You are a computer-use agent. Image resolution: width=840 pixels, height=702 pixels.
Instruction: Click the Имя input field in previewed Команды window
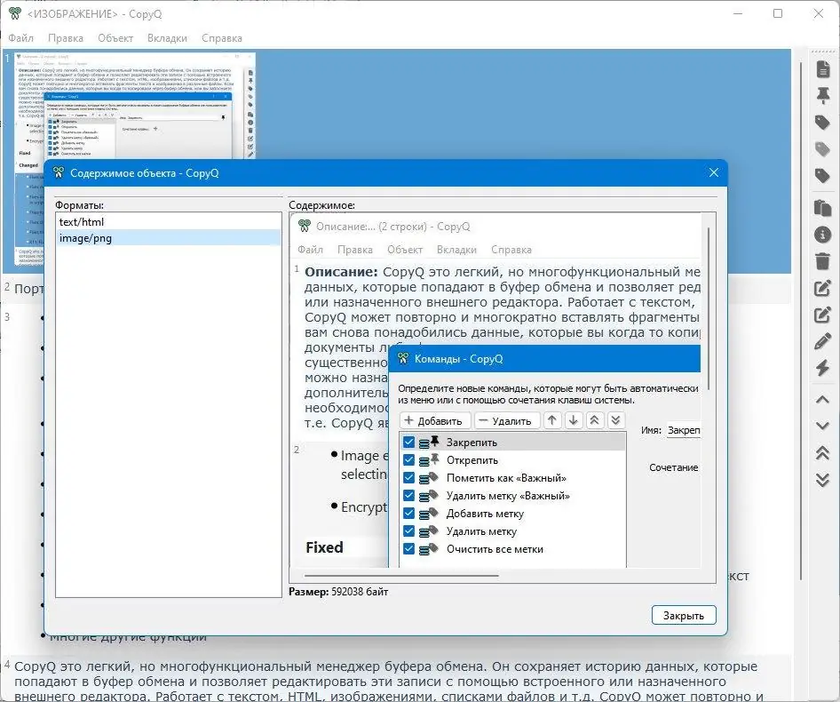(684, 430)
